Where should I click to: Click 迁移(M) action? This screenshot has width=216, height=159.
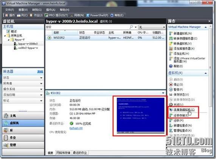click(x=176, y=120)
